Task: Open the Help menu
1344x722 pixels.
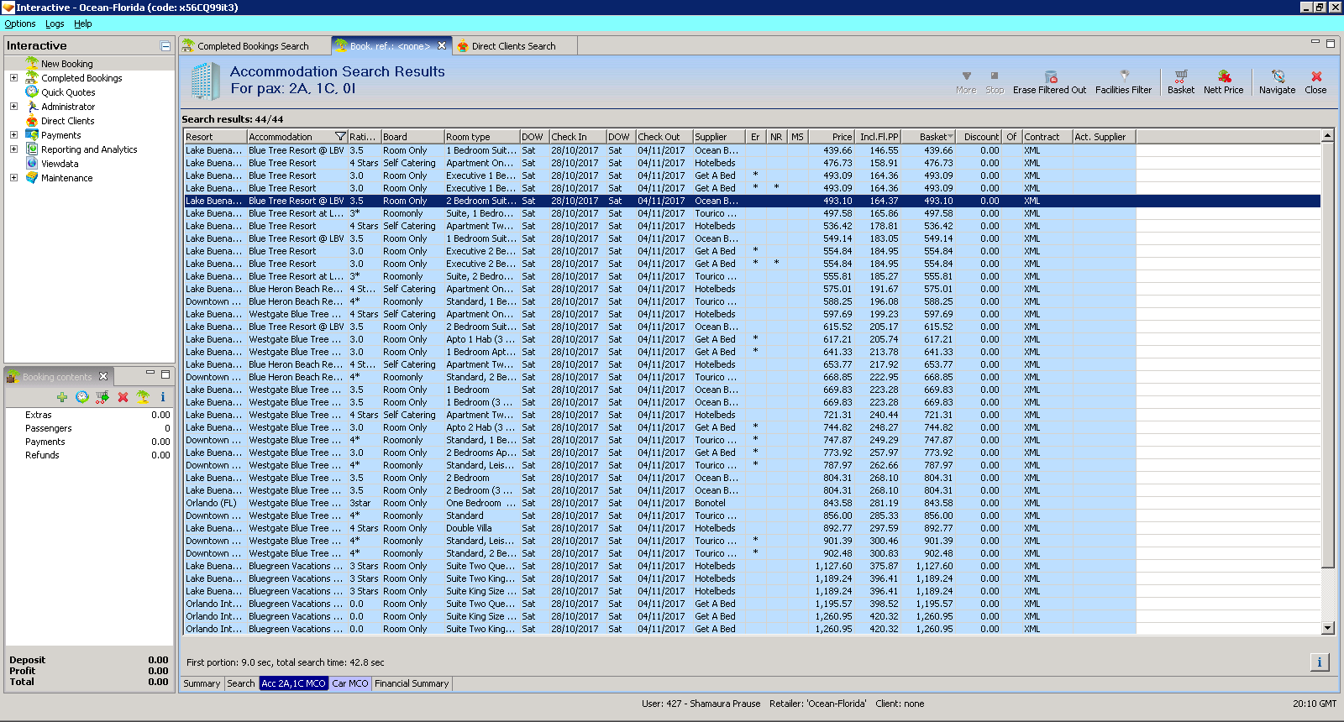Action: point(82,24)
